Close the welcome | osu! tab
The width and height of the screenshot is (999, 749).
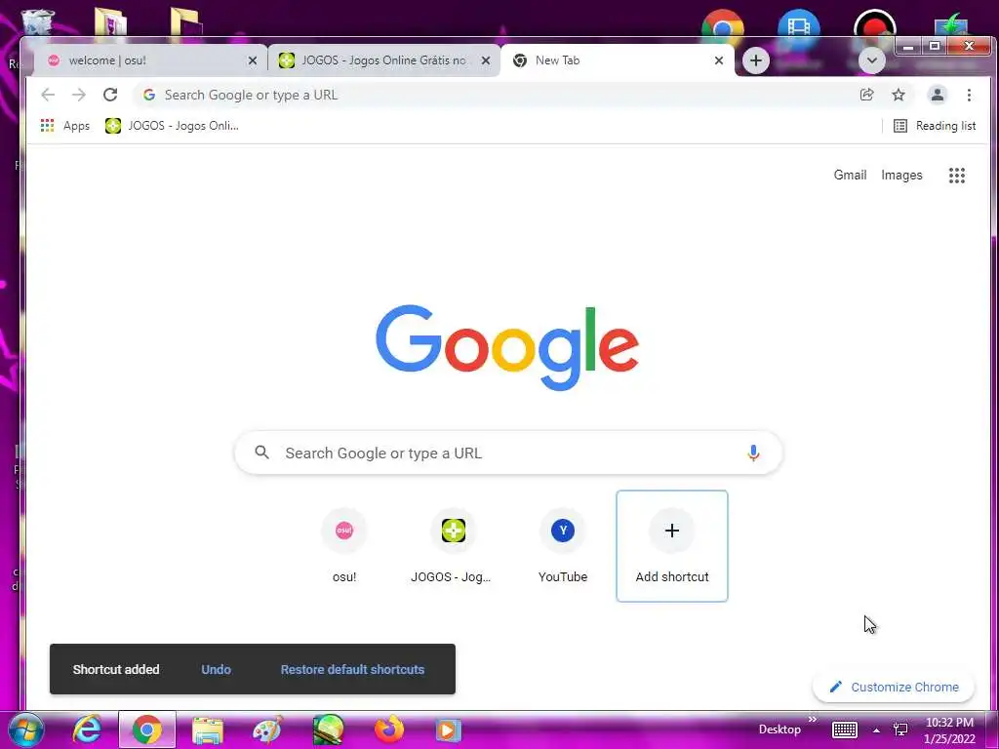(x=253, y=60)
